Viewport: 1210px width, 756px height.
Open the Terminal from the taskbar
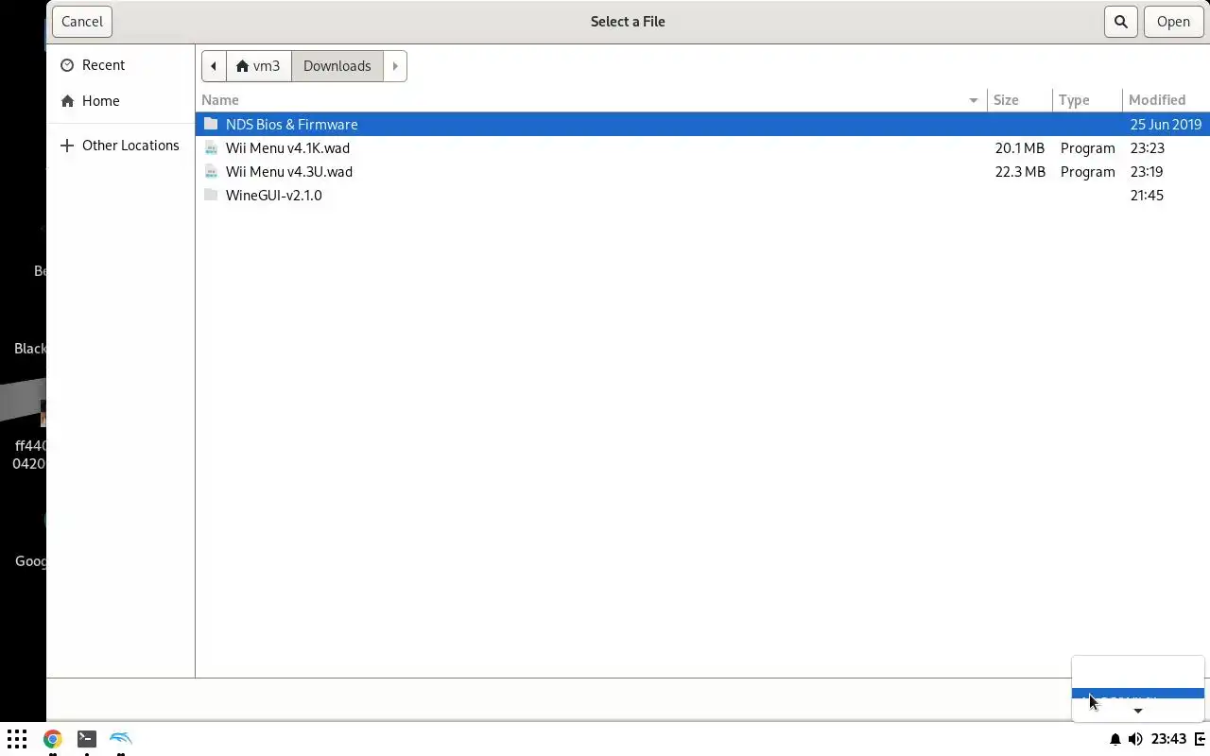[x=86, y=739]
